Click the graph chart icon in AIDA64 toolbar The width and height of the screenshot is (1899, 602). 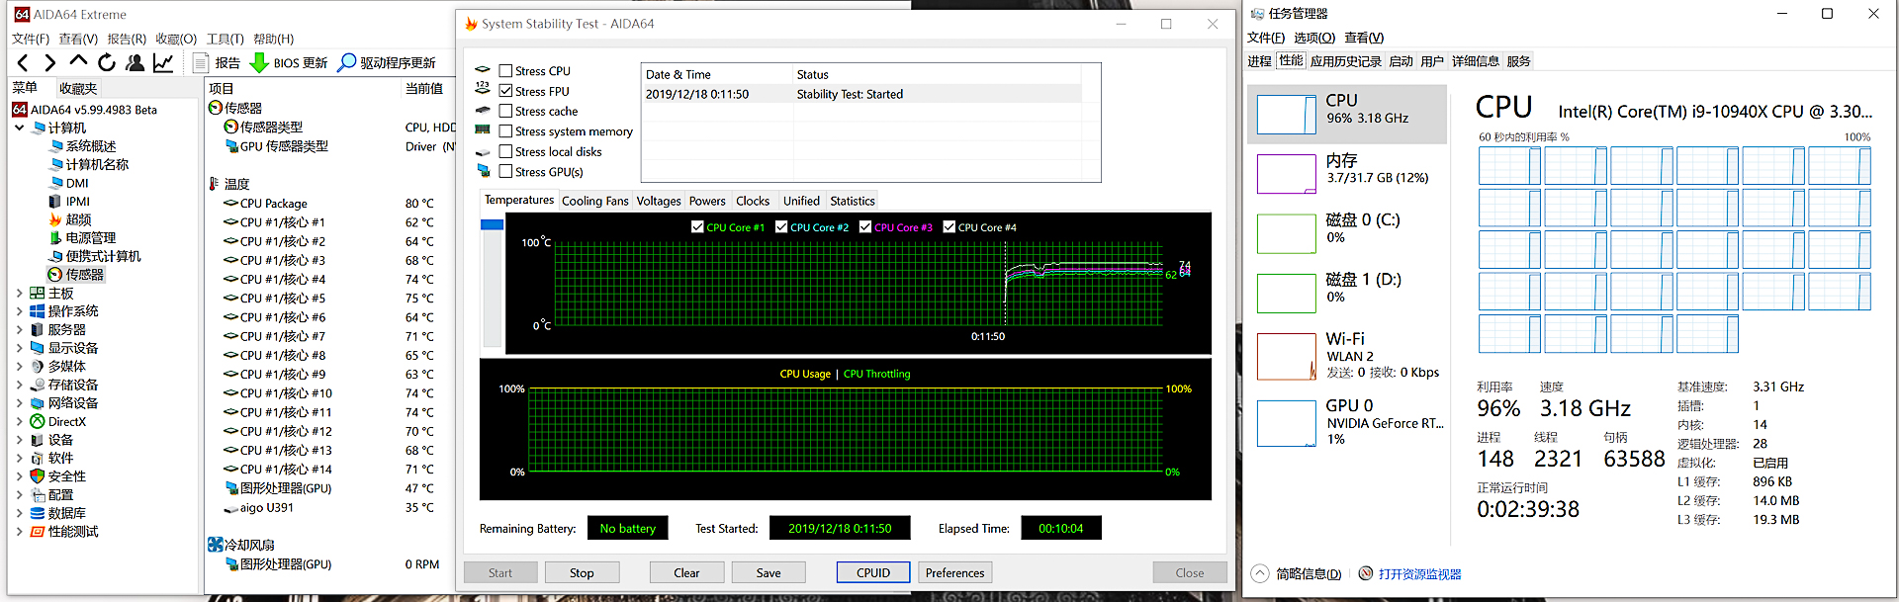tap(163, 62)
